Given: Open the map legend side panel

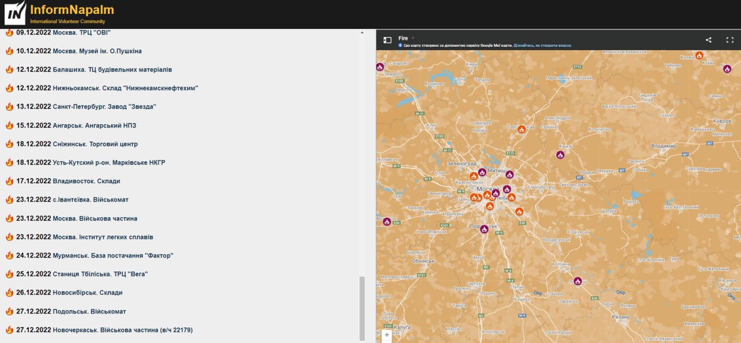Looking at the screenshot, I should 387,40.
